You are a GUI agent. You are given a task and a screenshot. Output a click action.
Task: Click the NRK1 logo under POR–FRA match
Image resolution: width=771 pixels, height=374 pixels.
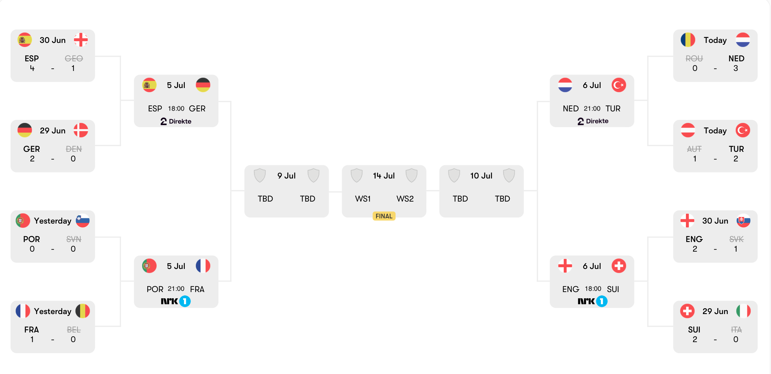[176, 301]
